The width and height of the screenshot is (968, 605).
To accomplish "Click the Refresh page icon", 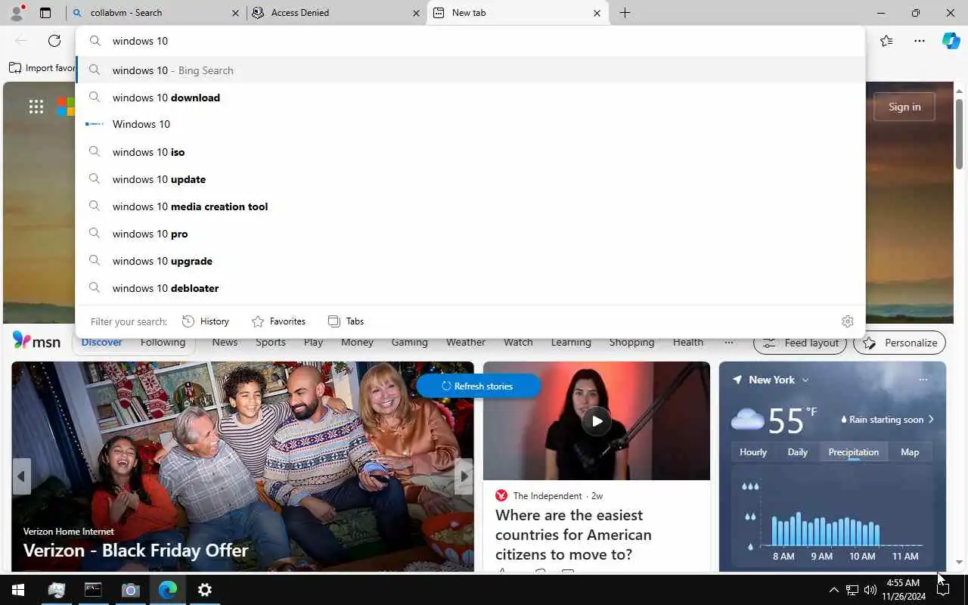I will click(54, 41).
